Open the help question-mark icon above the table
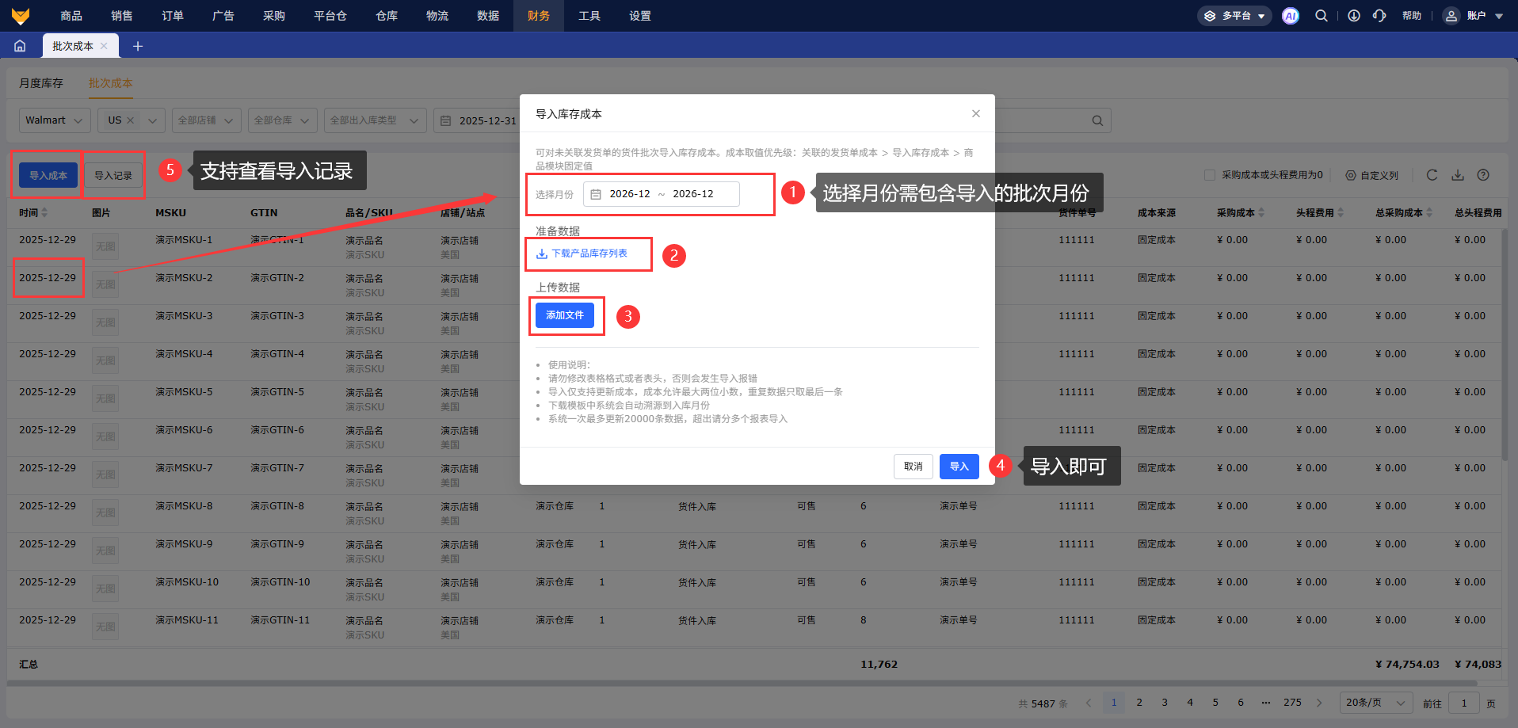Screen dimensions: 1518x728 click(x=1483, y=175)
